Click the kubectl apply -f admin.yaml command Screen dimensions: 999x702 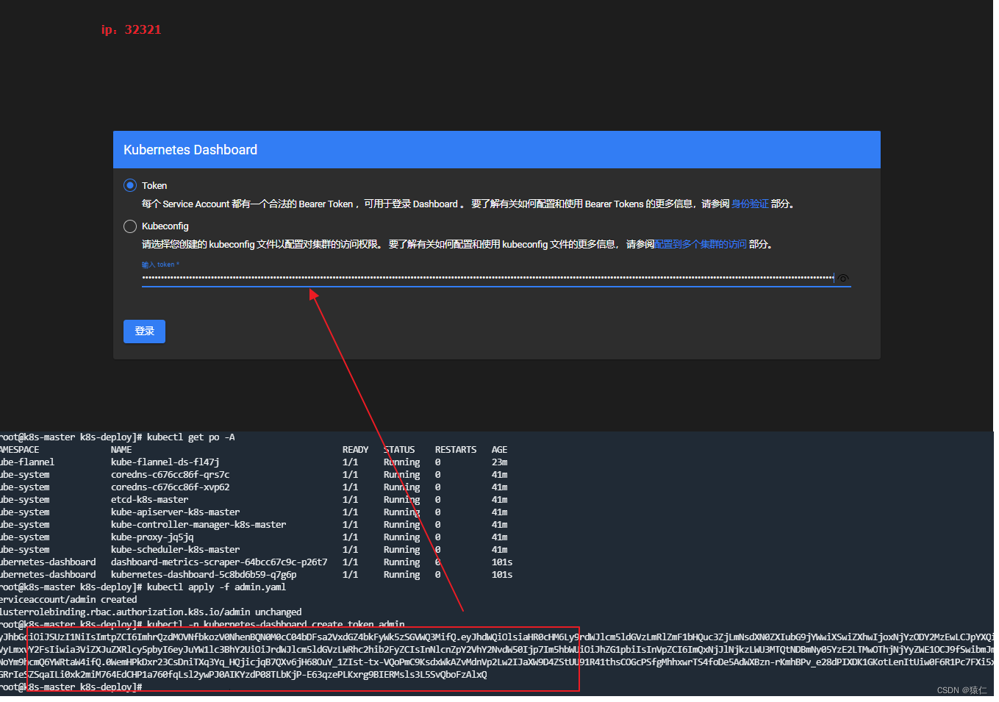tap(216, 587)
